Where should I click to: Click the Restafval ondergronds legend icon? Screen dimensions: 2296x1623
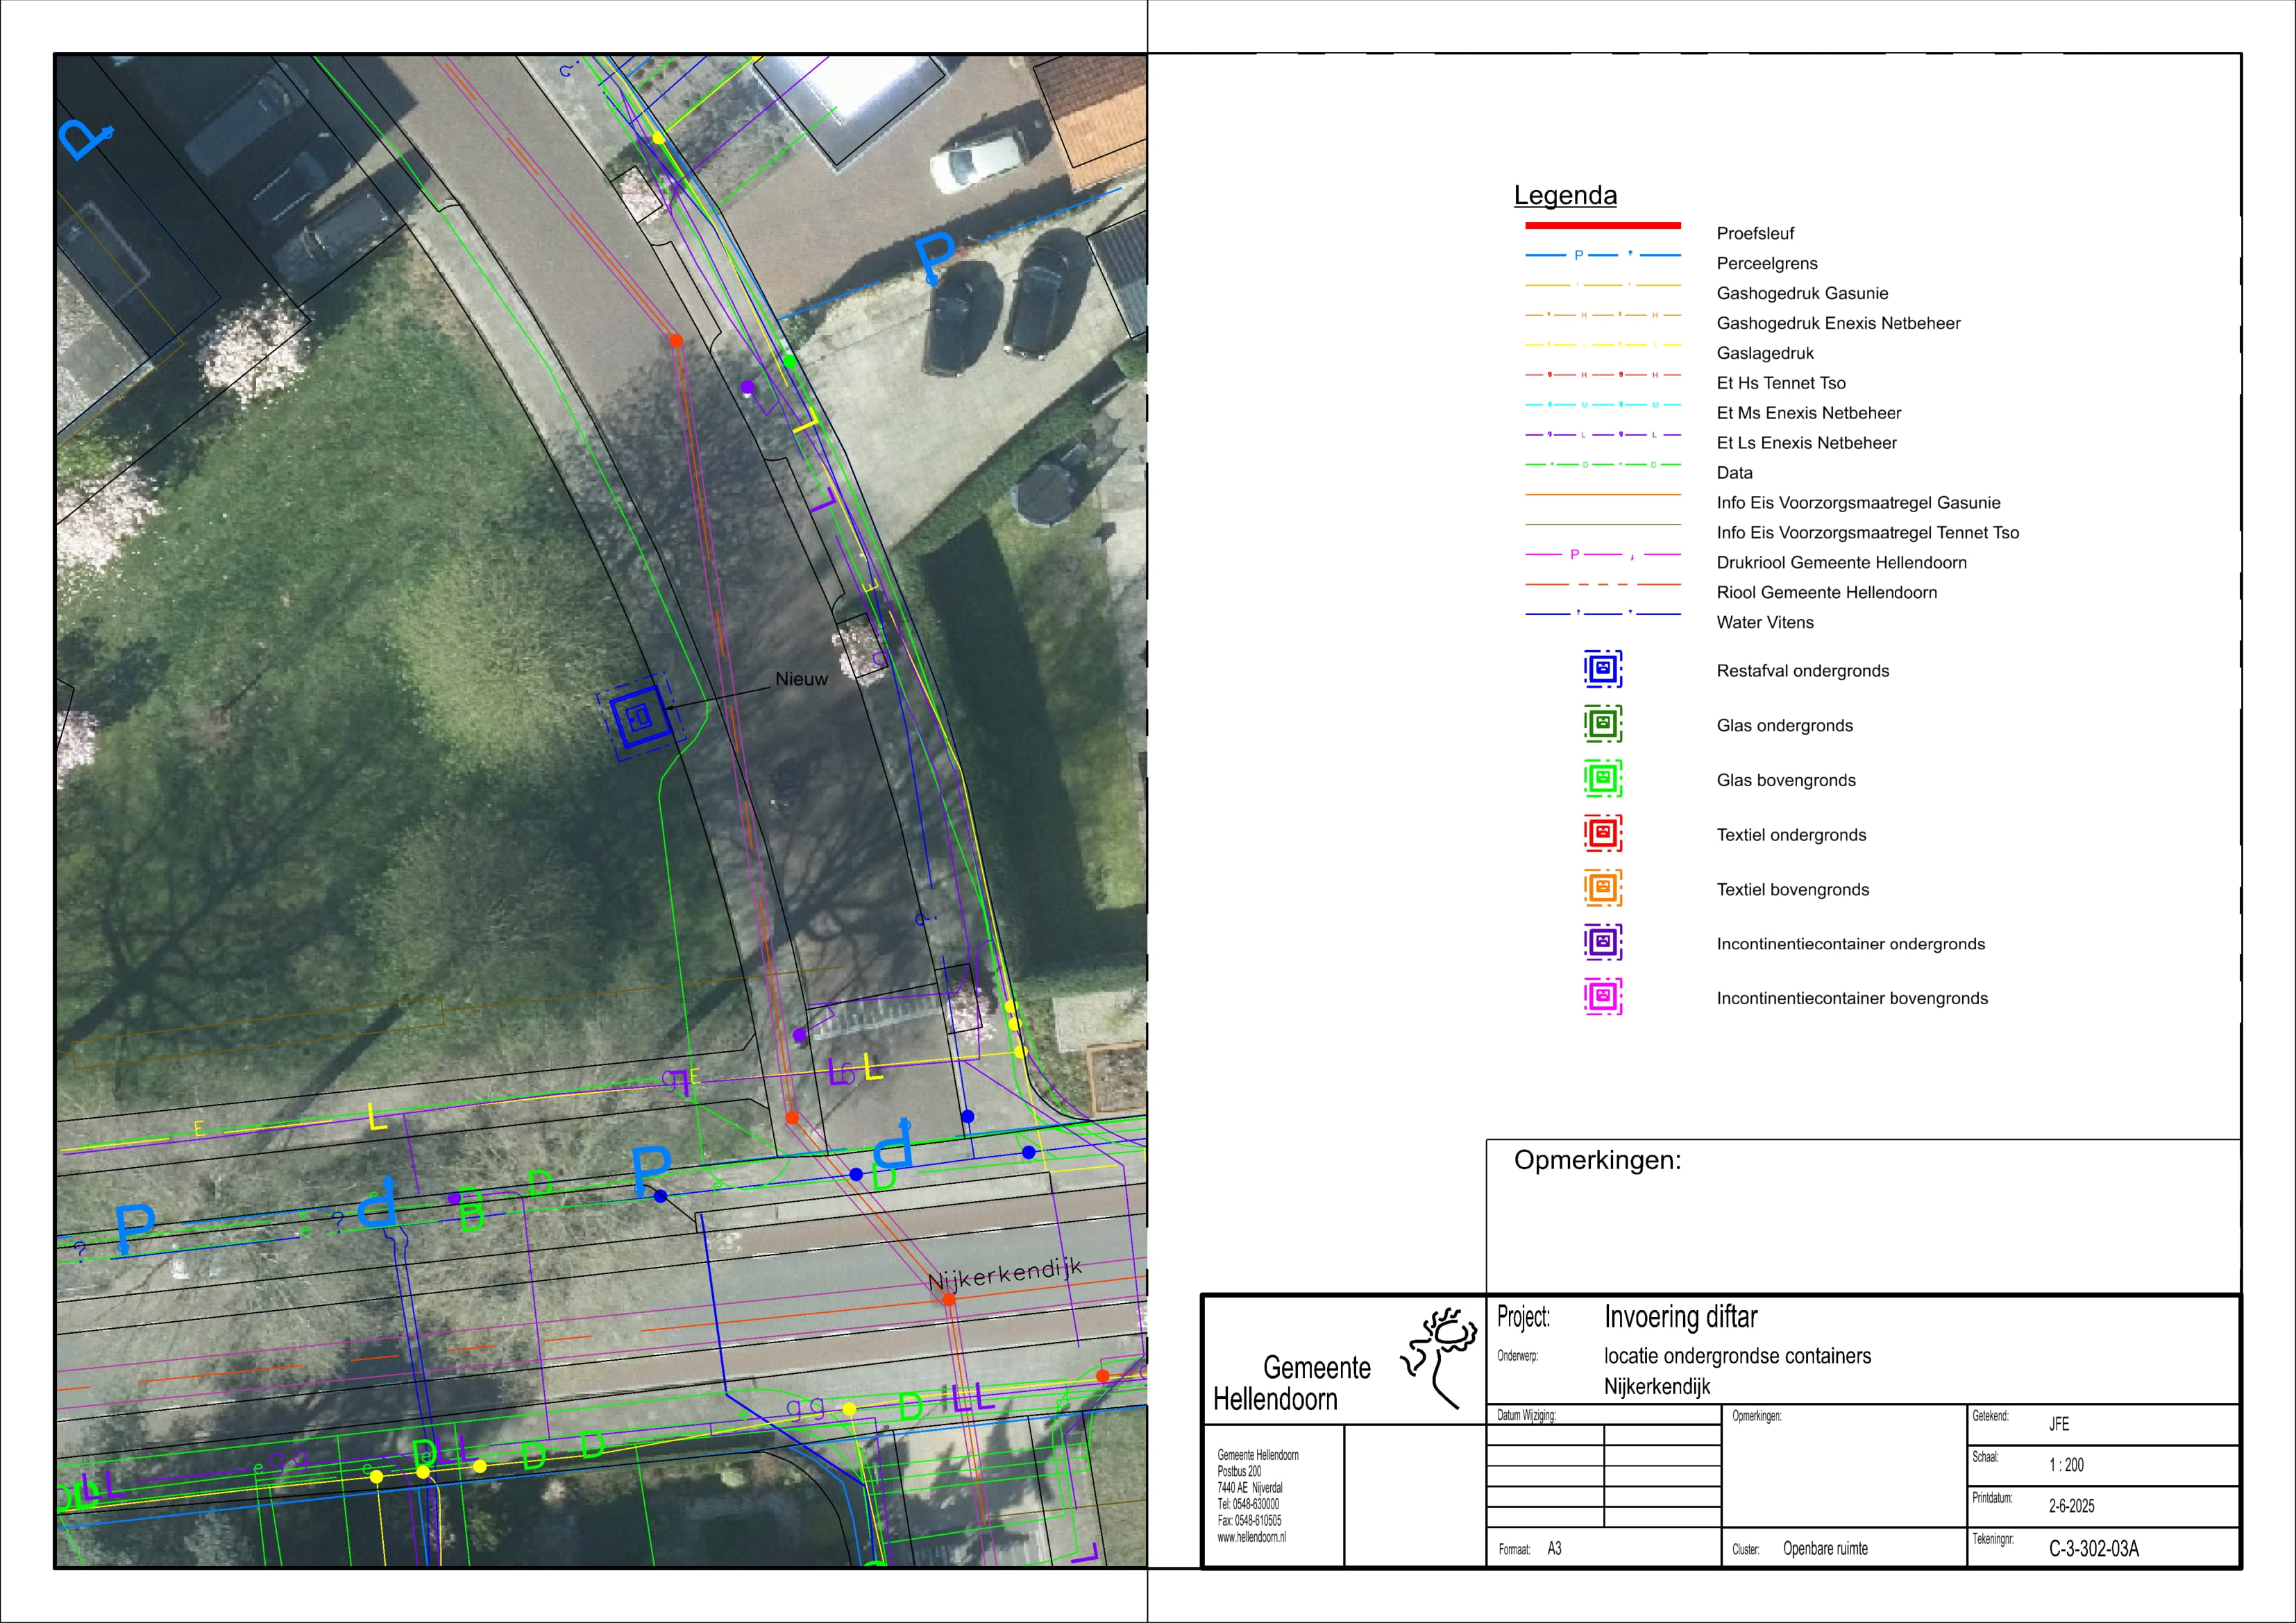[x=1602, y=669]
